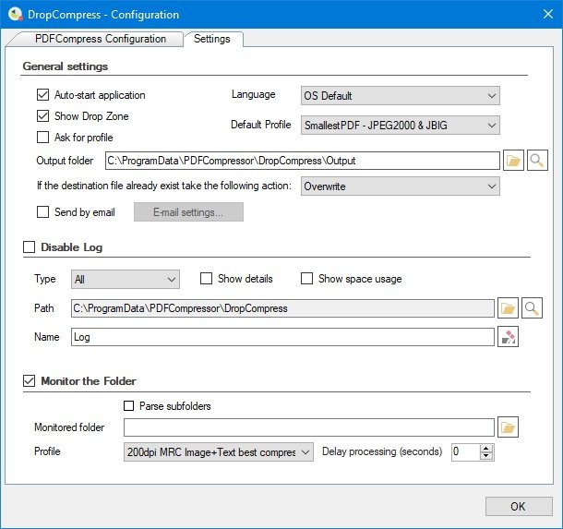This screenshot has height=529, width=563.
Task: Browse for log Path using folder icon
Action: point(508,308)
